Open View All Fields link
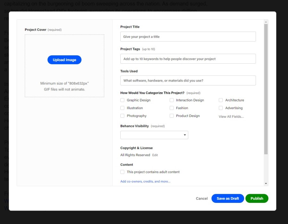This screenshot has width=288, height=224. (231, 116)
